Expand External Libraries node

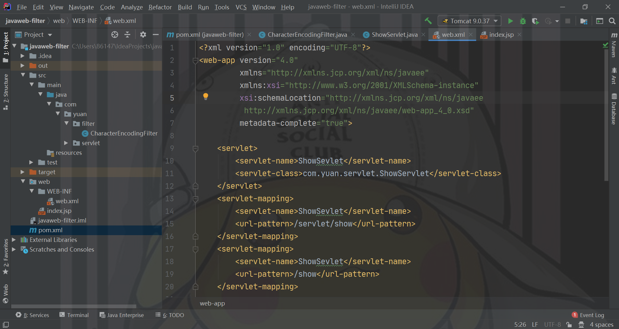[14, 240]
